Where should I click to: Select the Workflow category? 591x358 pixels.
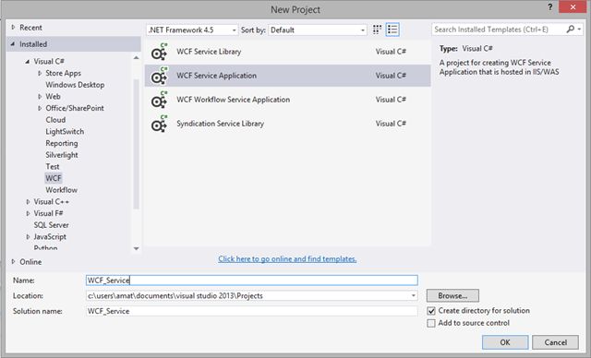(62, 190)
